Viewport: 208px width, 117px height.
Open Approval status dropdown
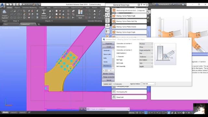coord(148,84)
